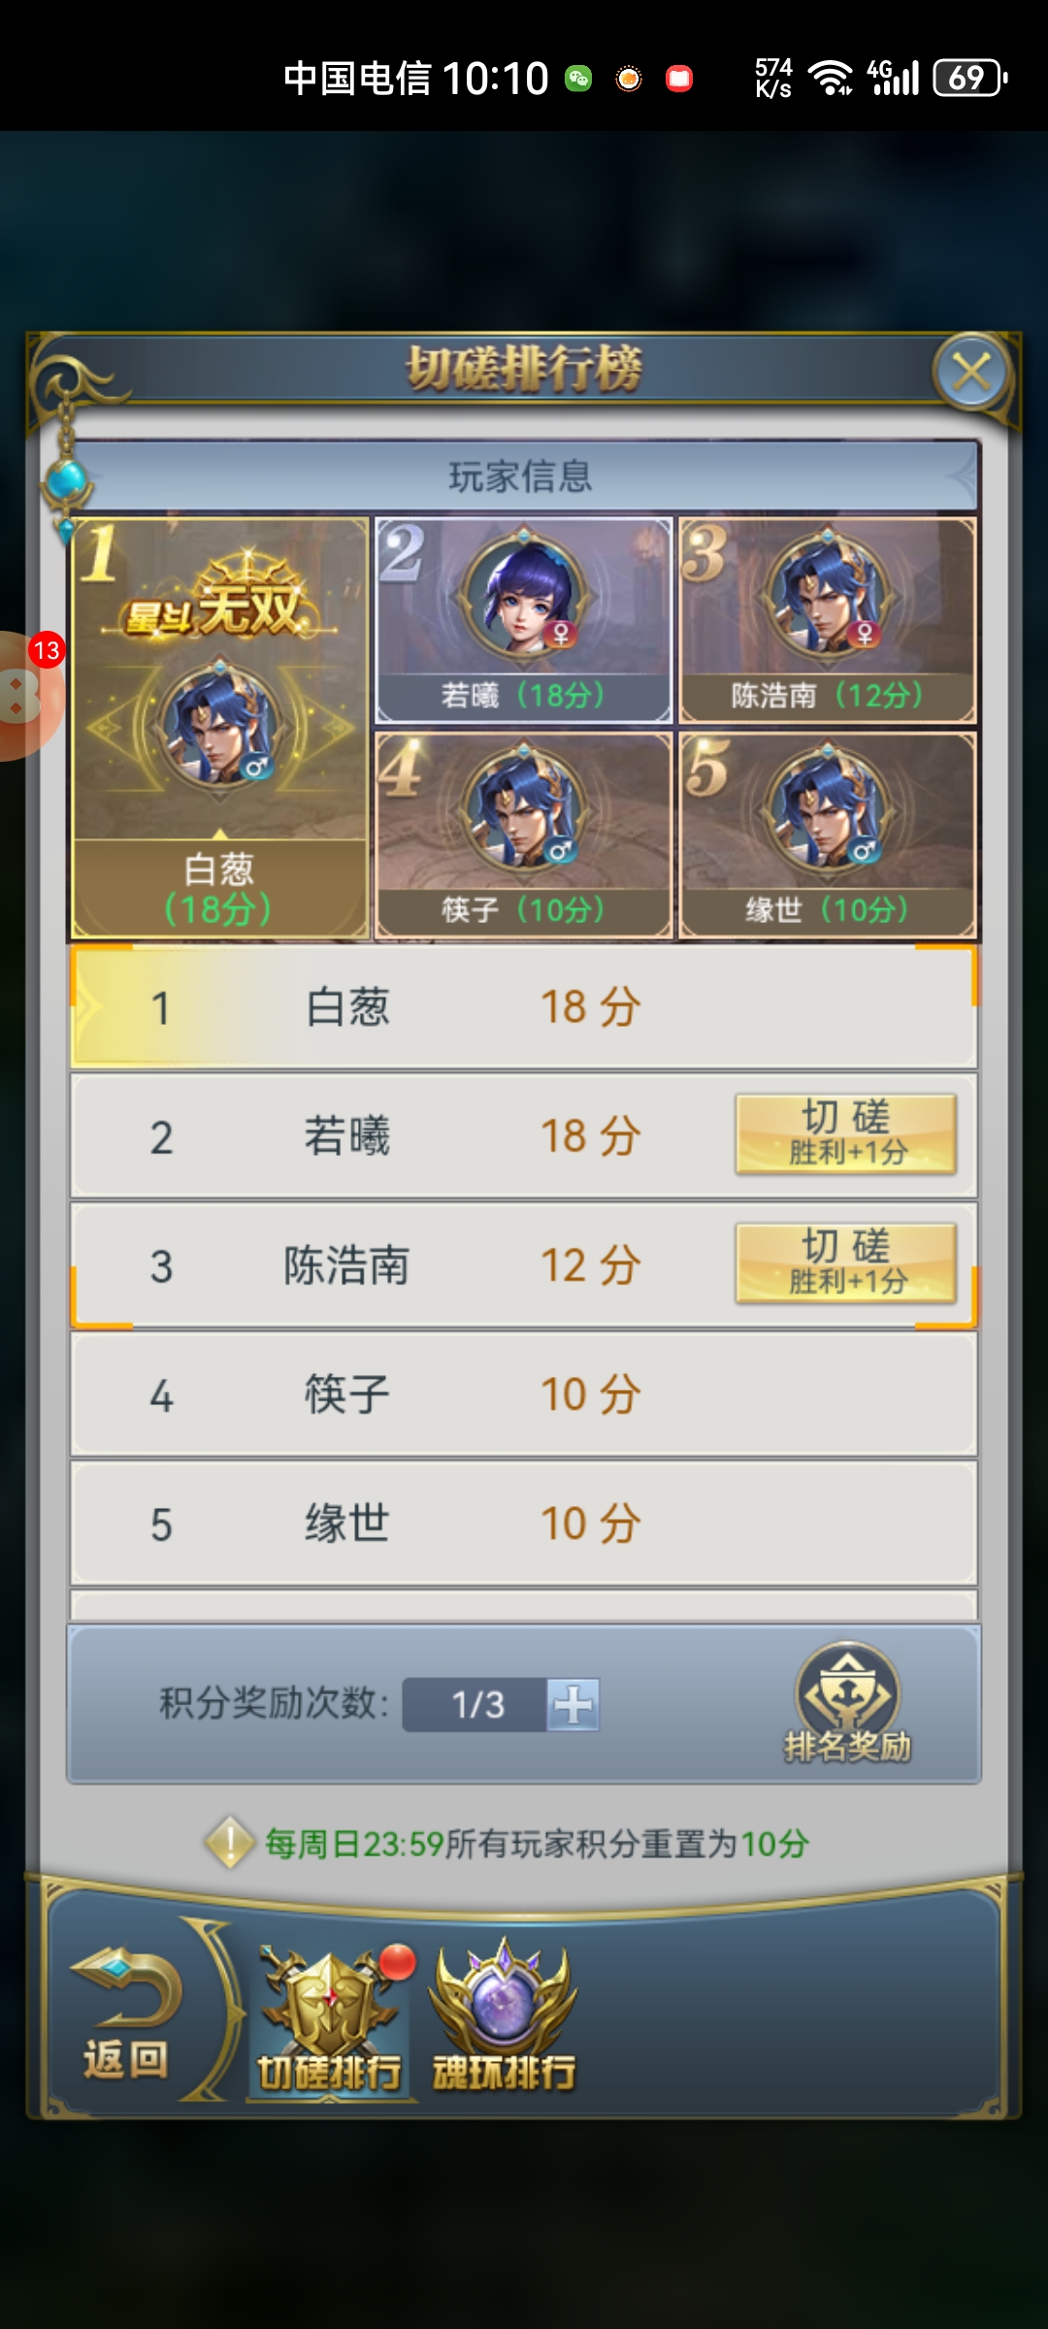Close the 切磋排行榜 window
1048x2329 pixels.
pos(971,372)
